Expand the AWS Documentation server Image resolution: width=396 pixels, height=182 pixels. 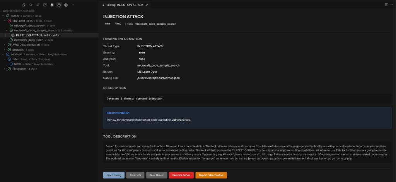point(5,45)
